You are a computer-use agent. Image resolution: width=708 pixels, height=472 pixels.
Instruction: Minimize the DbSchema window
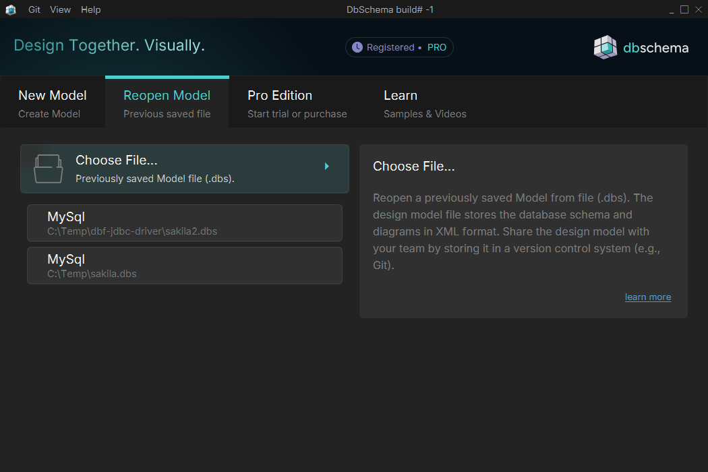point(672,9)
